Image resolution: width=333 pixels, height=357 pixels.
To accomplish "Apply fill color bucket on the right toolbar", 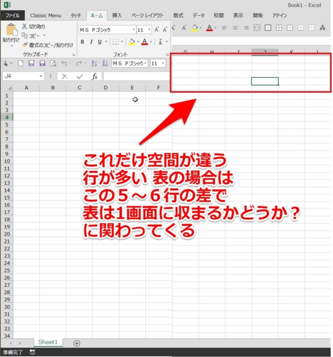I will 194,28.
